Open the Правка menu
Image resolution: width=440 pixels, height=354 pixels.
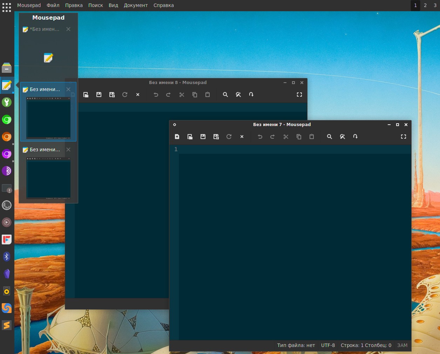click(x=74, y=5)
